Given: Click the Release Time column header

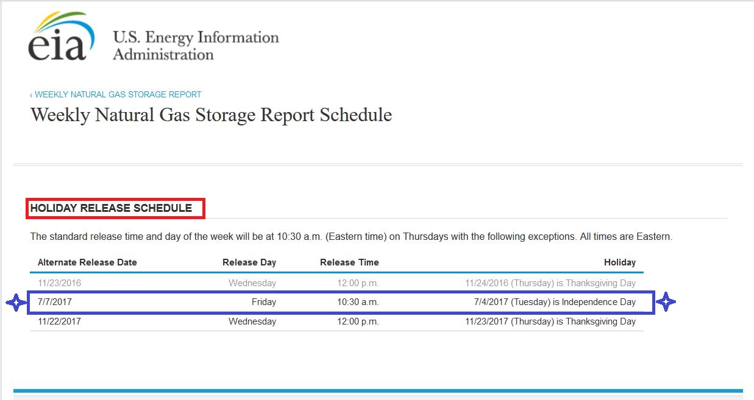Looking at the screenshot, I should [x=349, y=262].
